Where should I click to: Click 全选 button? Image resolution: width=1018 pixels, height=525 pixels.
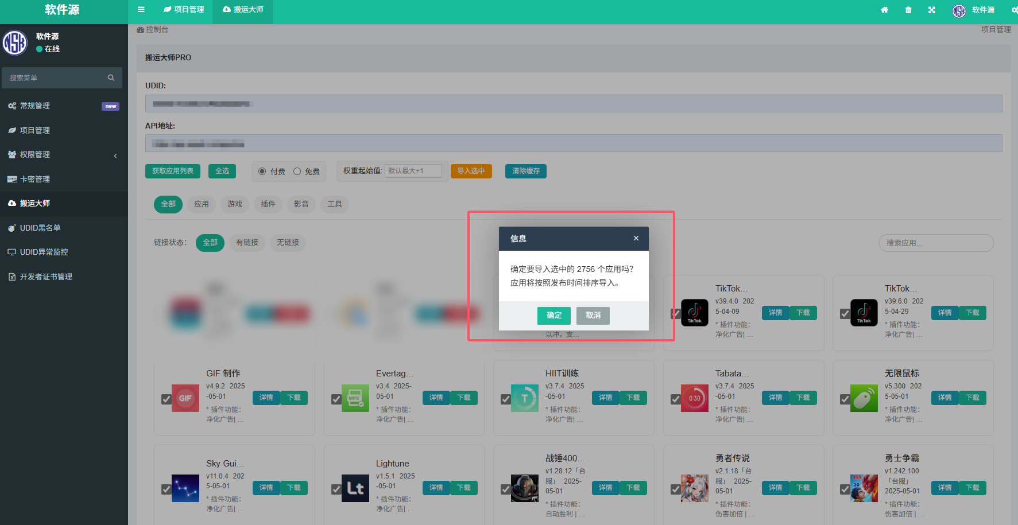tap(222, 171)
